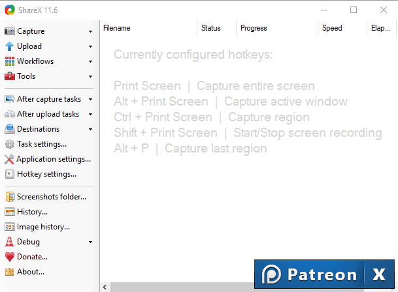398x292 pixels.
Task: Click the Donate heart icon
Action: coord(9,257)
